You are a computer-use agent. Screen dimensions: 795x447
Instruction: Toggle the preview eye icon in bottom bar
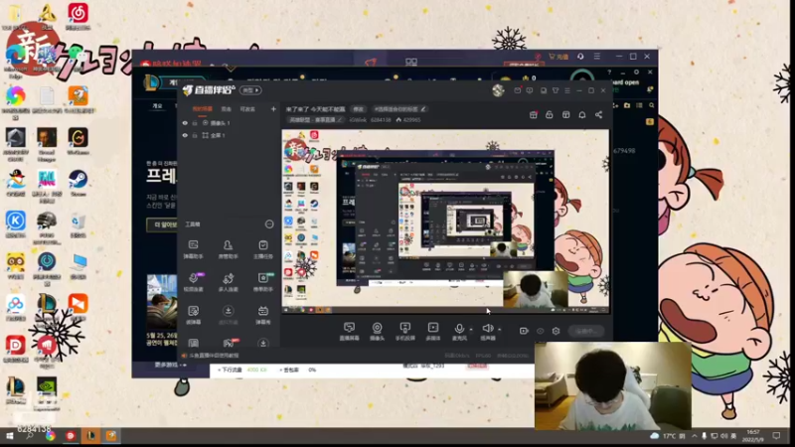tap(541, 331)
